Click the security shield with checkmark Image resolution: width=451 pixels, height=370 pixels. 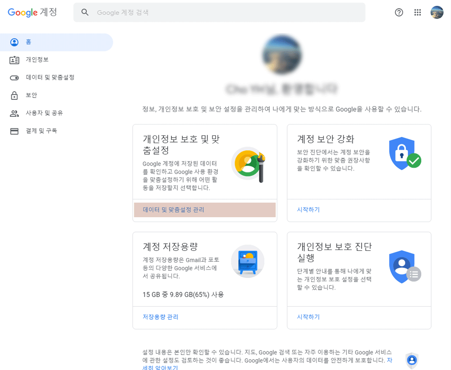tap(405, 153)
